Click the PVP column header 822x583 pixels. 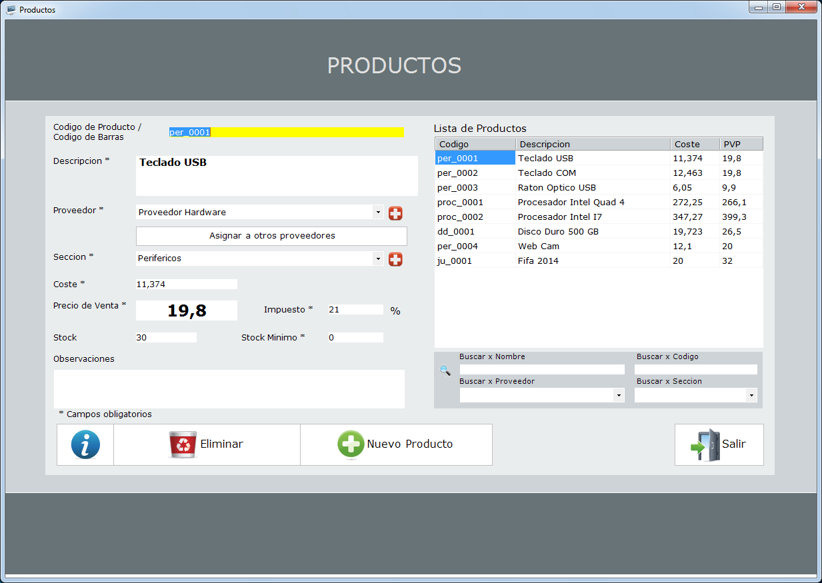(x=741, y=144)
